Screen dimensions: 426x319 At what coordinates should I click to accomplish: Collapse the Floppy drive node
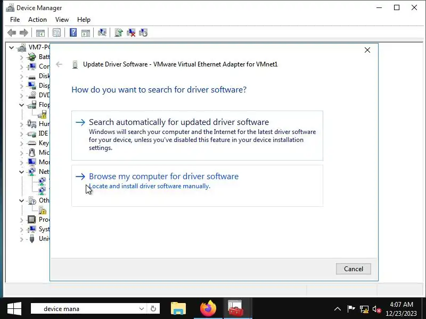(x=21, y=105)
